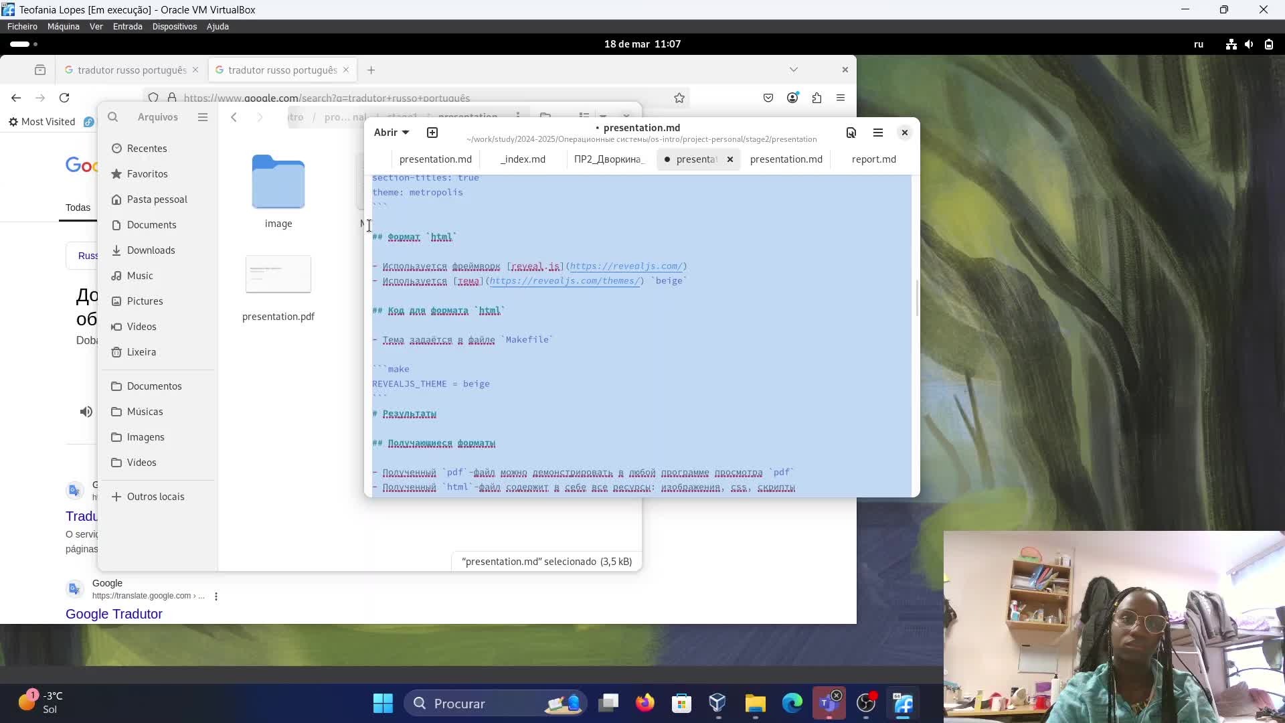Go forward in the Arquivos file manager
1285x723 pixels.
point(260,117)
